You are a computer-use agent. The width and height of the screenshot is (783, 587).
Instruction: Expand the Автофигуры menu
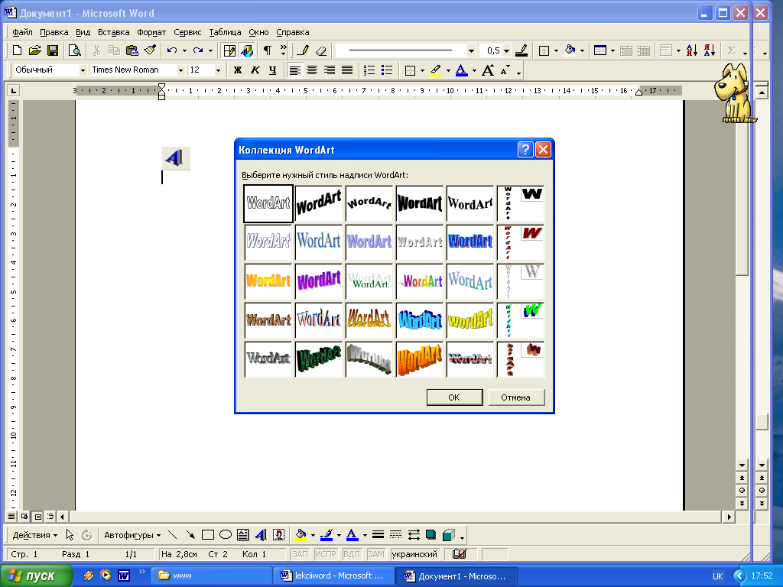(x=132, y=535)
